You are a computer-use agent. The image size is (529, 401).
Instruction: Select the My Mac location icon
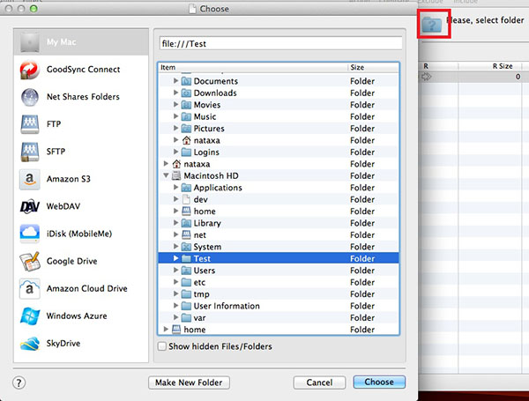click(x=30, y=42)
